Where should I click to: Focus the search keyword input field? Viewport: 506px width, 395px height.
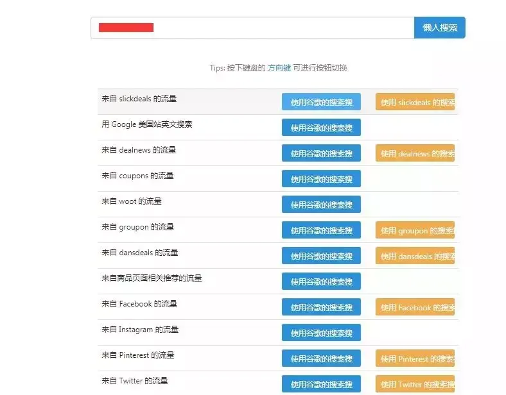(252, 28)
